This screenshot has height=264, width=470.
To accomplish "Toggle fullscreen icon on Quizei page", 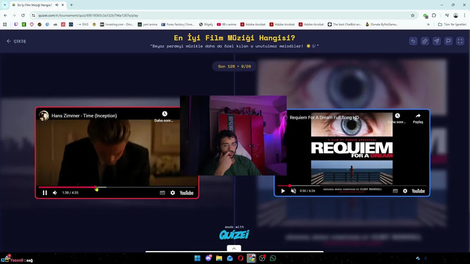I will point(460,41).
